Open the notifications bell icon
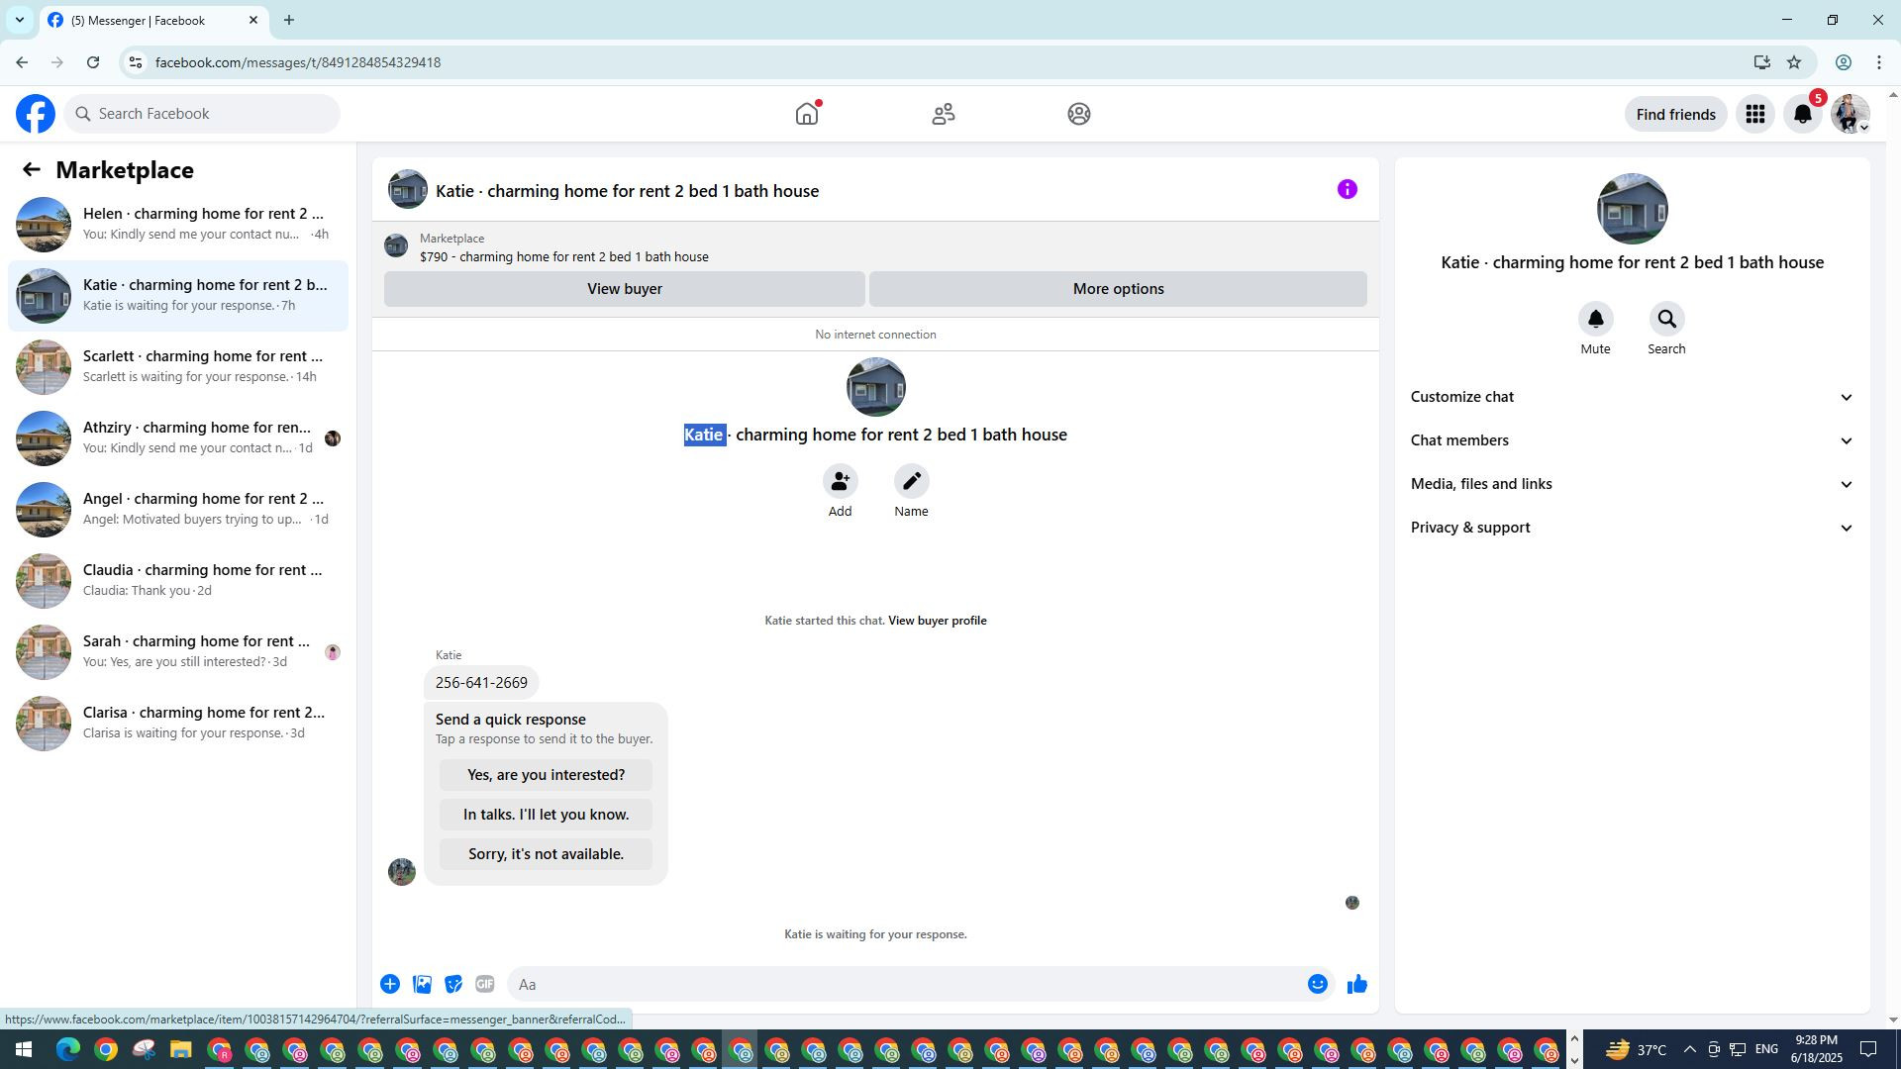Viewport: 1901px width, 1069px height. 1803,114
